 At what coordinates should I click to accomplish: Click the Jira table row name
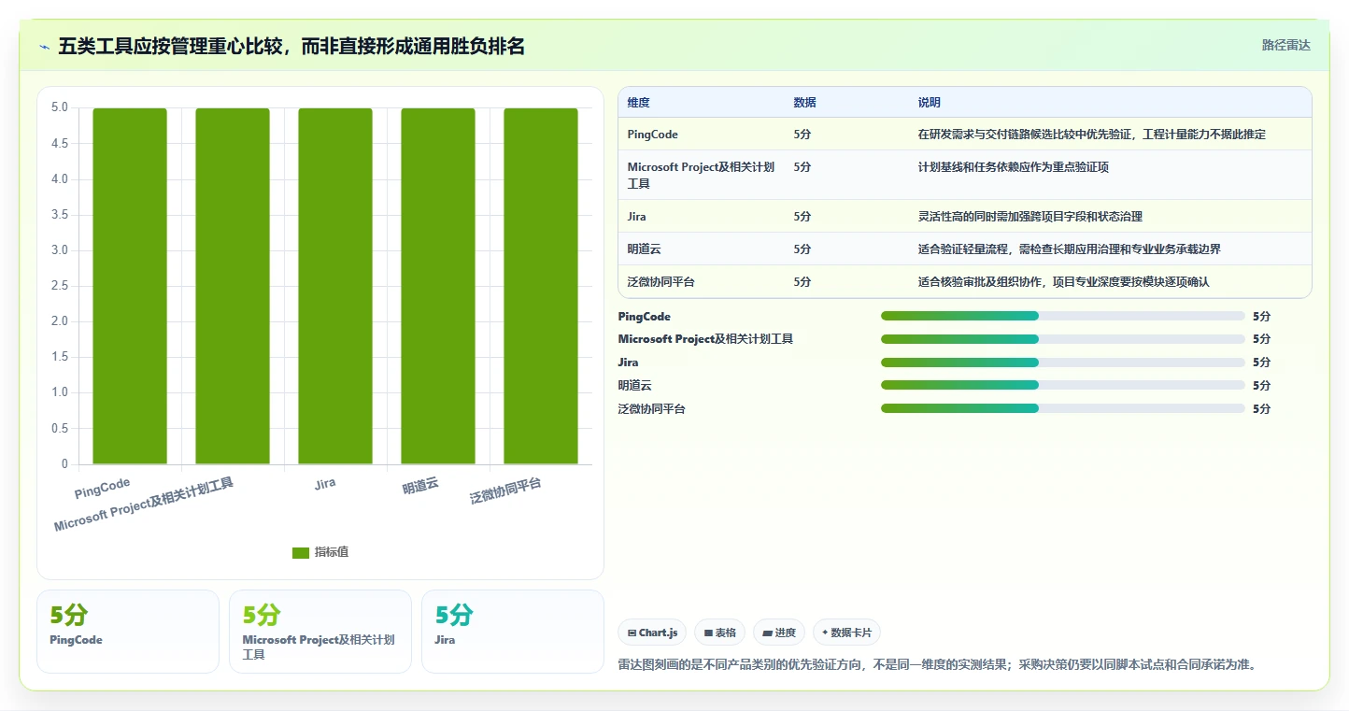click(x=637, y=217)
